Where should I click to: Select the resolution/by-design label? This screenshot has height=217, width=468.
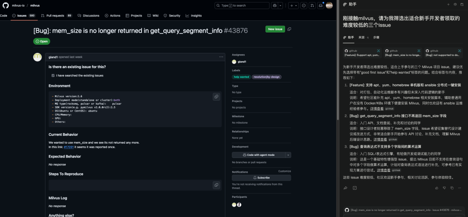[266, 77]
